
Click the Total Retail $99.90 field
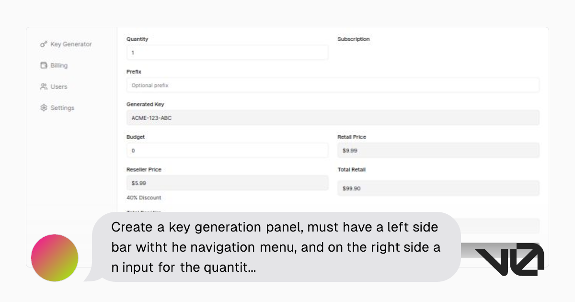pos(438,188)
